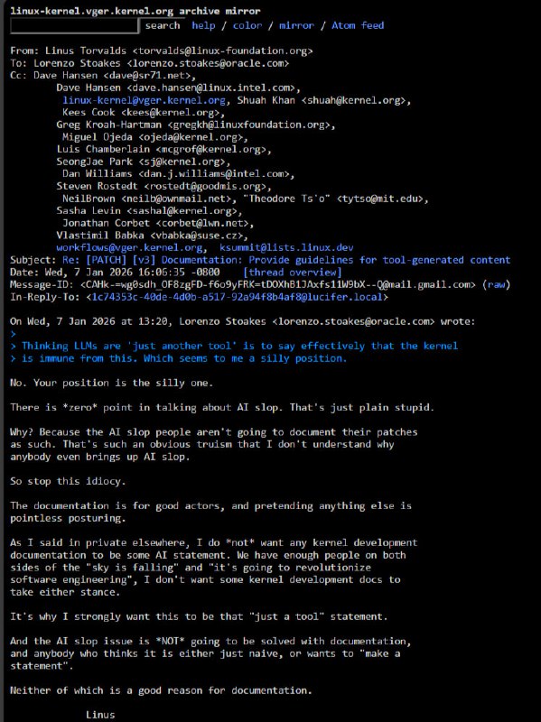Open the help link

pyautogui.click(x=204, y=26)
